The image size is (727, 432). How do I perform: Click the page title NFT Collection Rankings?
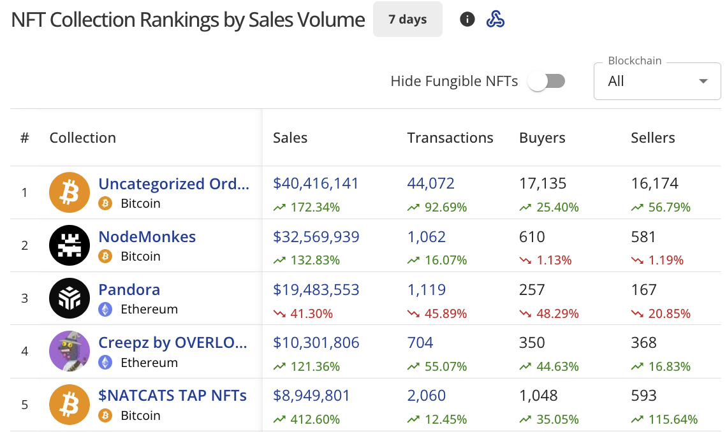click(x=187, y=20)
